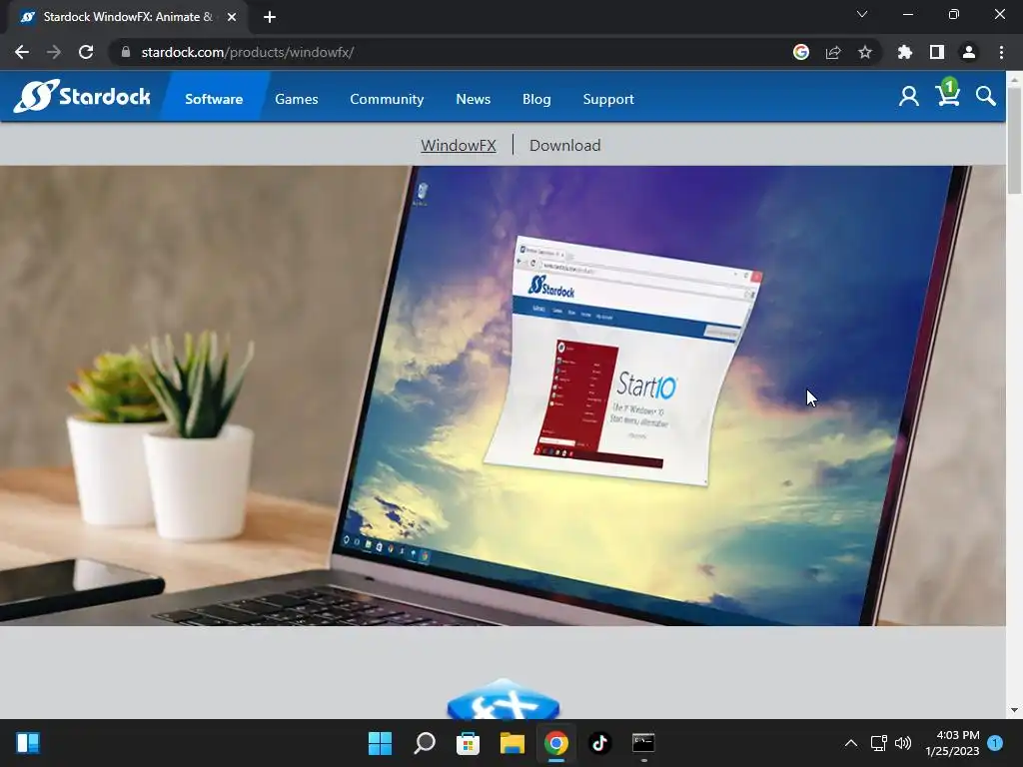Viewport: 1023px width, 767px height.
Task: Click the padlock site info icon
Action: coord(125,52)
